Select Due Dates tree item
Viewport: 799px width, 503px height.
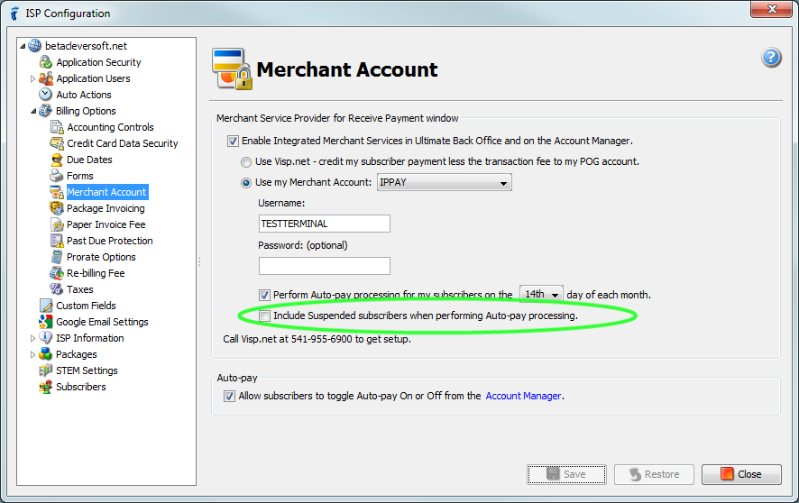pos(89,160)
